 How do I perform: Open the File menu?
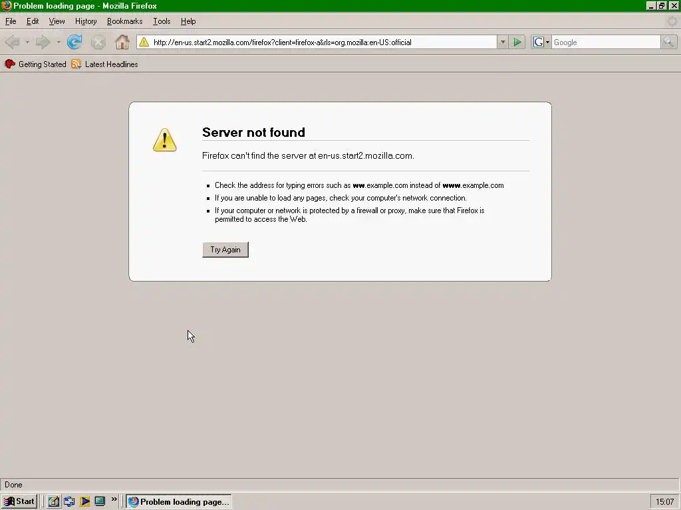11,21
